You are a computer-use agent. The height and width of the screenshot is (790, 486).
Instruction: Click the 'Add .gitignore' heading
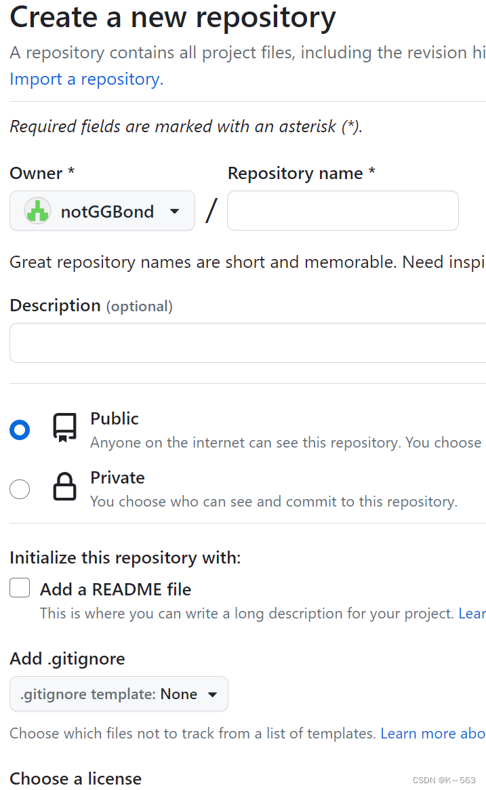(x=68, y=658)
